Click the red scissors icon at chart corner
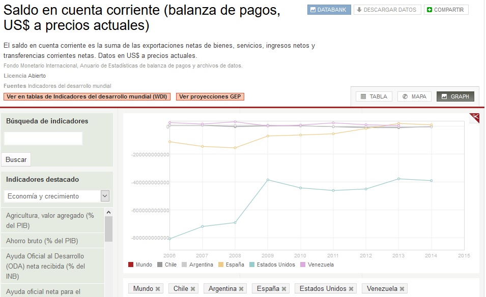The height and width of the screenshot is (297, 486). coord(475,118)
